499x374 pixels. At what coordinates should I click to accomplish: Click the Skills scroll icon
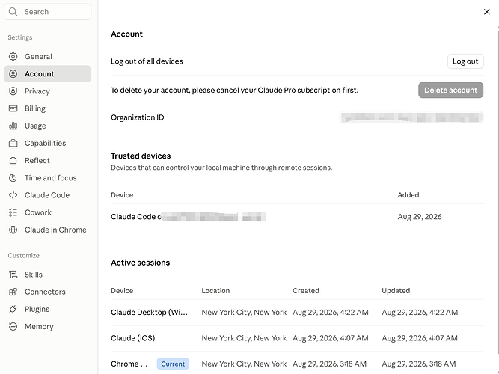tap(13, 275)
